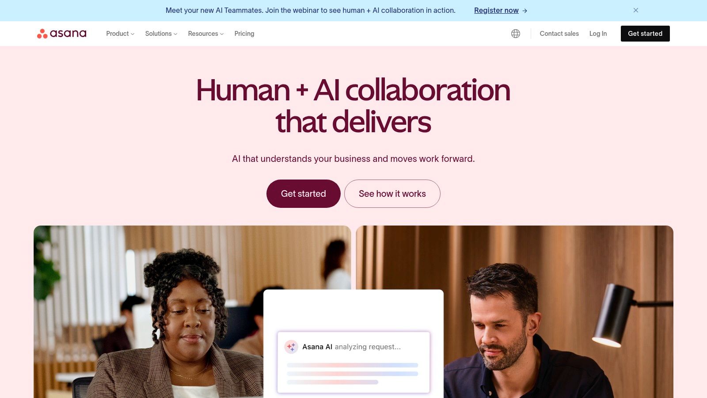This screenshot has height=398, width=707.
Task: Click the loading gradient bars in AI card
Action: click(353, 374)
